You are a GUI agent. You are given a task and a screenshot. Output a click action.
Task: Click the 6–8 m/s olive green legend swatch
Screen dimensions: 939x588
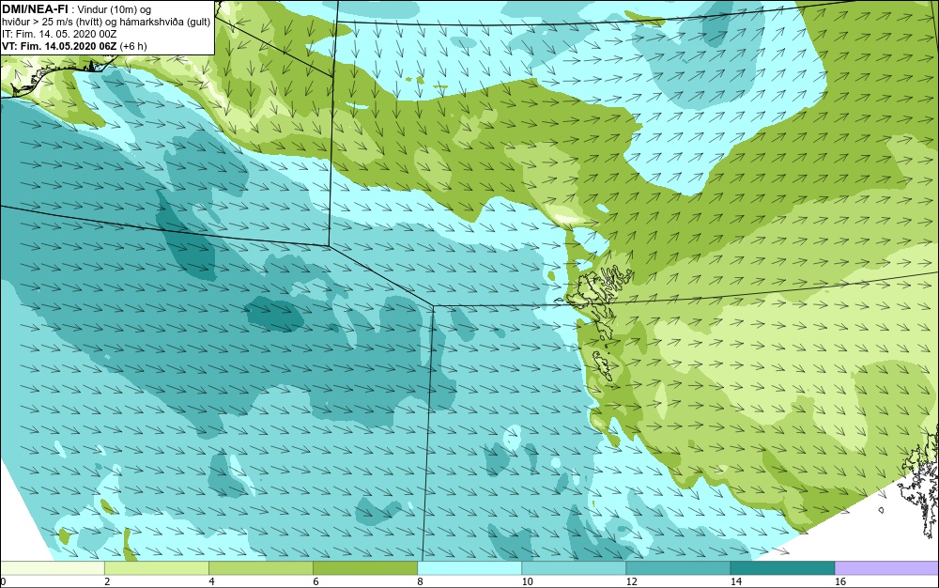[365, 567]
